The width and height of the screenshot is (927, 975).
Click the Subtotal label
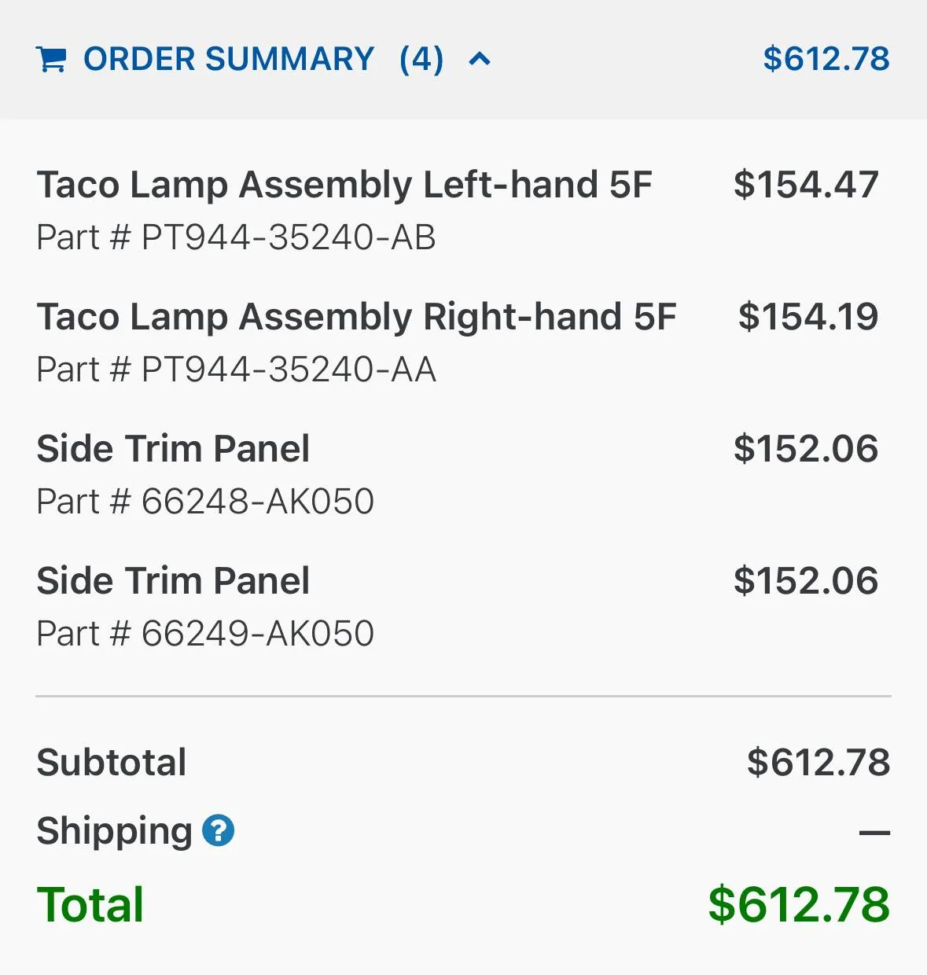point(112,762)
